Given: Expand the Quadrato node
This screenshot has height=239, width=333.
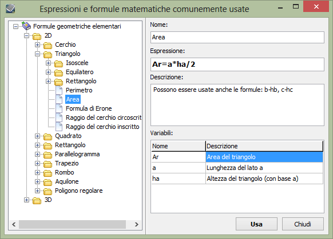Looking at the screenshot, I should (37, 136).
